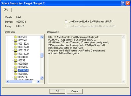Select 80C51BH in the device list
Viewport: 131px width, 96px height.
tap(23, 64)
